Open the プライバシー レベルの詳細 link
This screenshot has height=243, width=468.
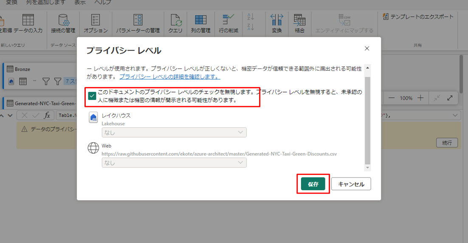pos(169,77)
